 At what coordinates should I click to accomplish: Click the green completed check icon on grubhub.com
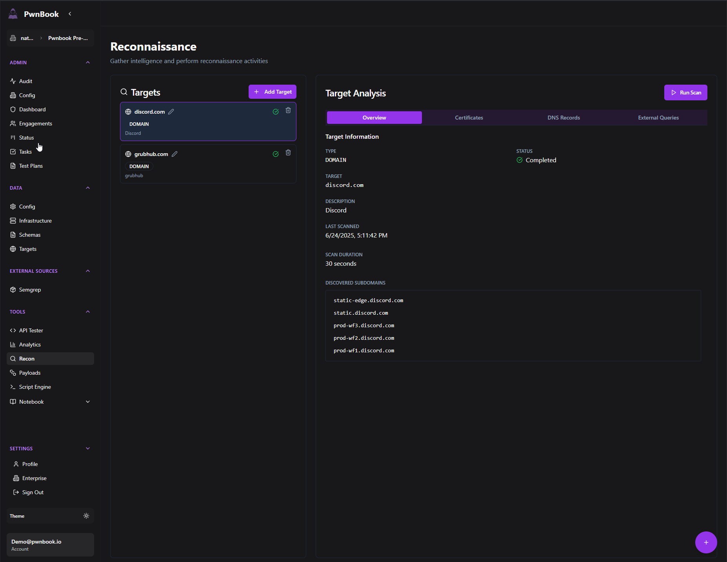(276, 154)
